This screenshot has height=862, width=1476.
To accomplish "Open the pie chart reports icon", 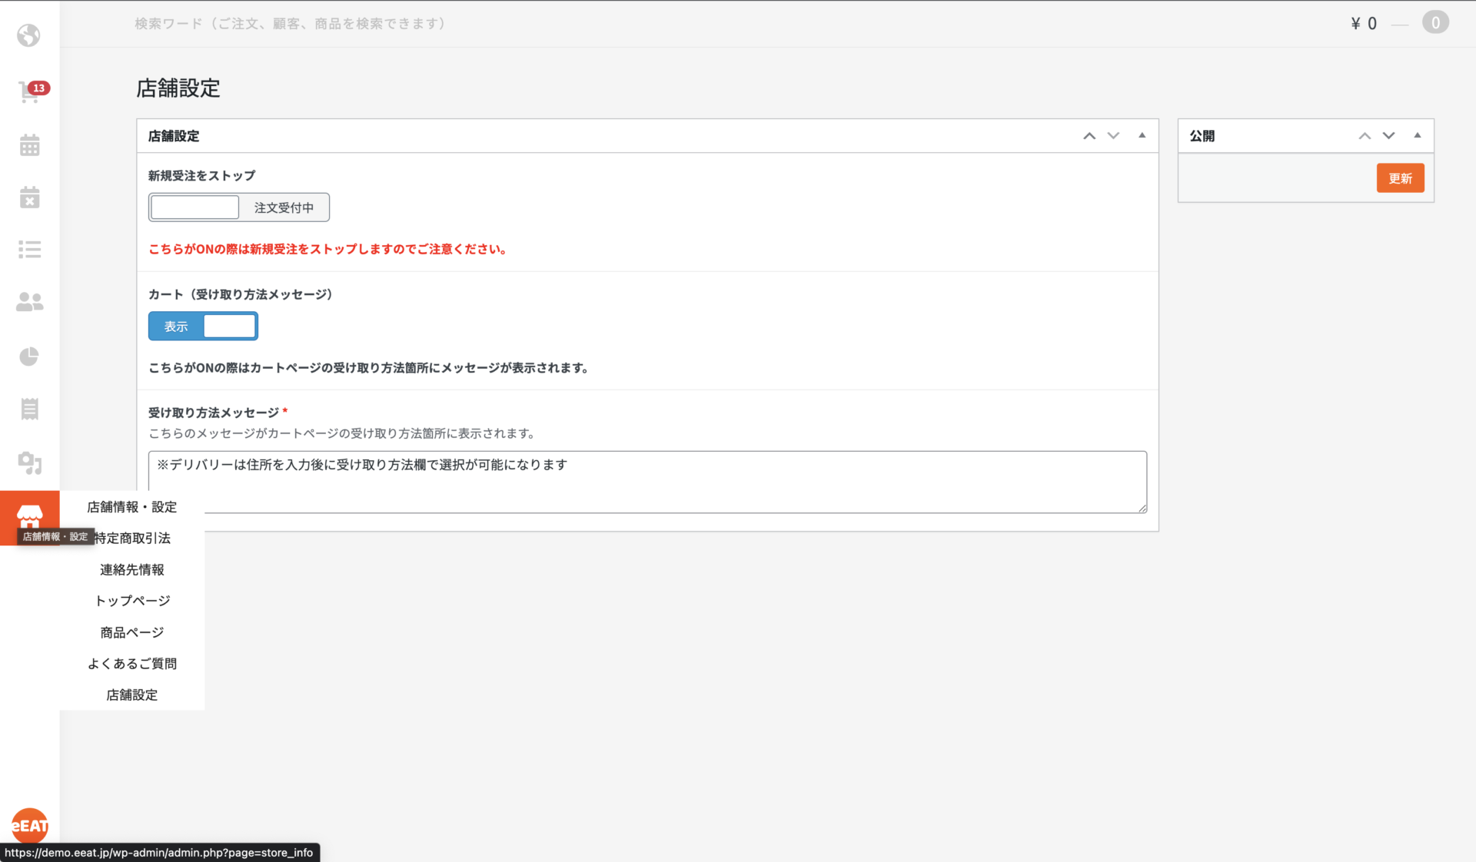I will 29,356.
